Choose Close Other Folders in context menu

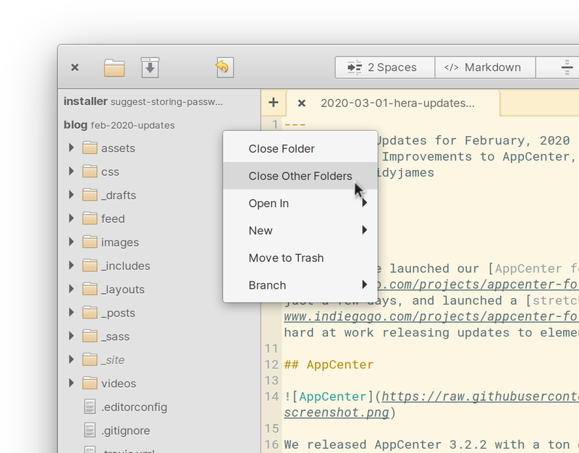point(300,176)
